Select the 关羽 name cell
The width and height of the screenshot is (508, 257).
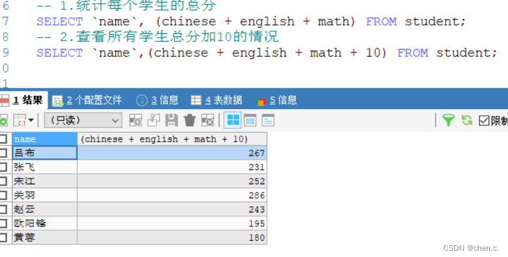(45, 195)
